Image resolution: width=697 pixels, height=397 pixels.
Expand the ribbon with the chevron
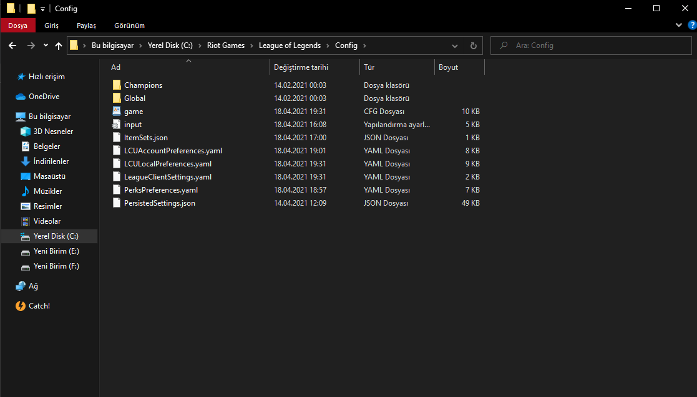click(x=679, y=26)
